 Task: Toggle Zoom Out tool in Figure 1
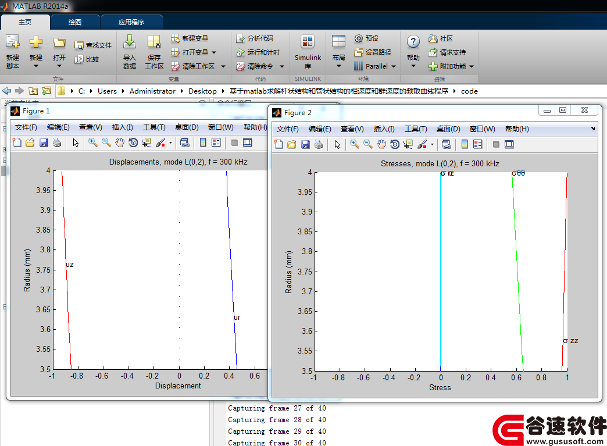(x=106, y=142)
